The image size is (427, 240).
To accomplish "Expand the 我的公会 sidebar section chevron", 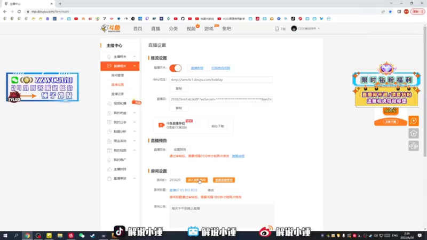I will pyautogui.click(x=135, y=122).
